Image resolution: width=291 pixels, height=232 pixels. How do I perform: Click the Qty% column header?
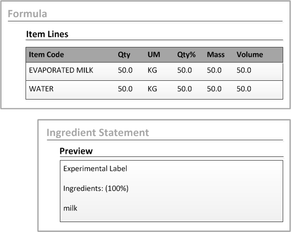186,55
